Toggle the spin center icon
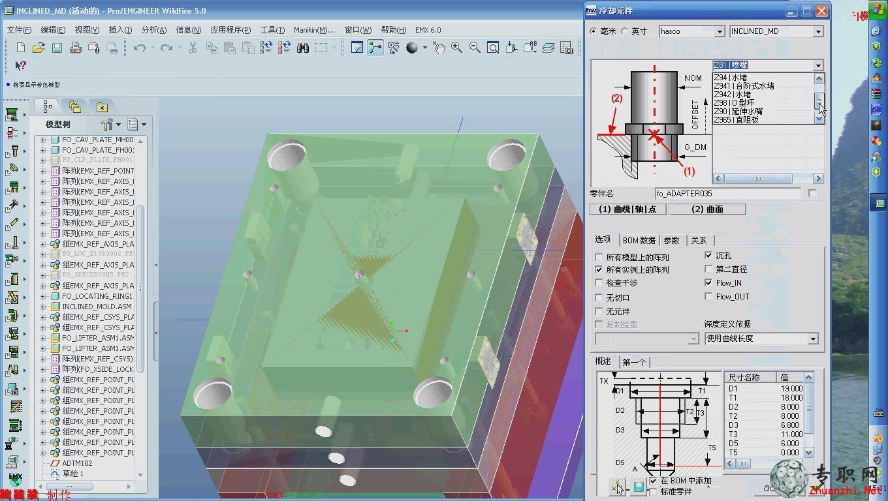The width and height of the screenshot is (888, 501). 375,48
